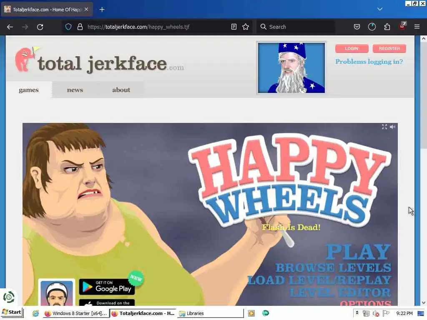Select LOAD LEVEL/REPLAY in game menu
The height and width of the screenshot is (320, 427).
point(319,280)
